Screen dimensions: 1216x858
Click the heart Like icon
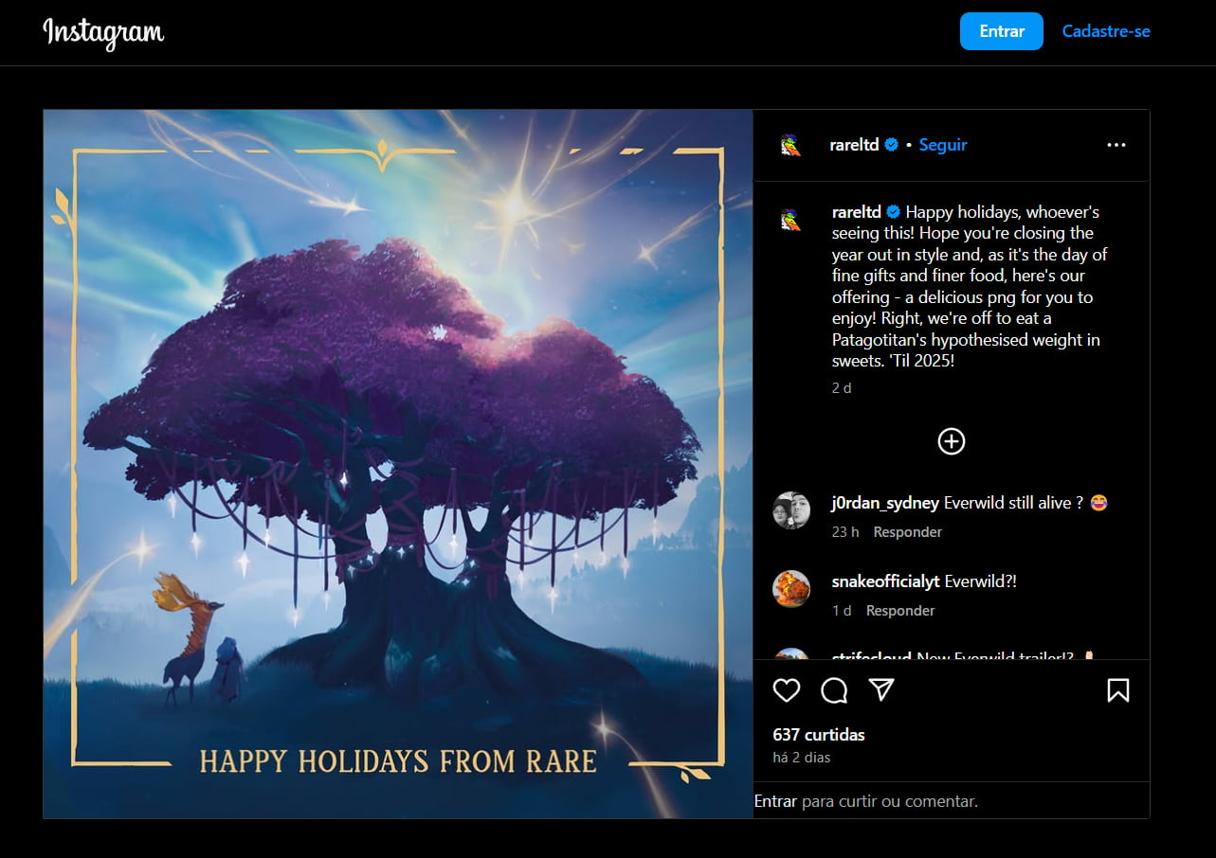click(x=787, y=690)
